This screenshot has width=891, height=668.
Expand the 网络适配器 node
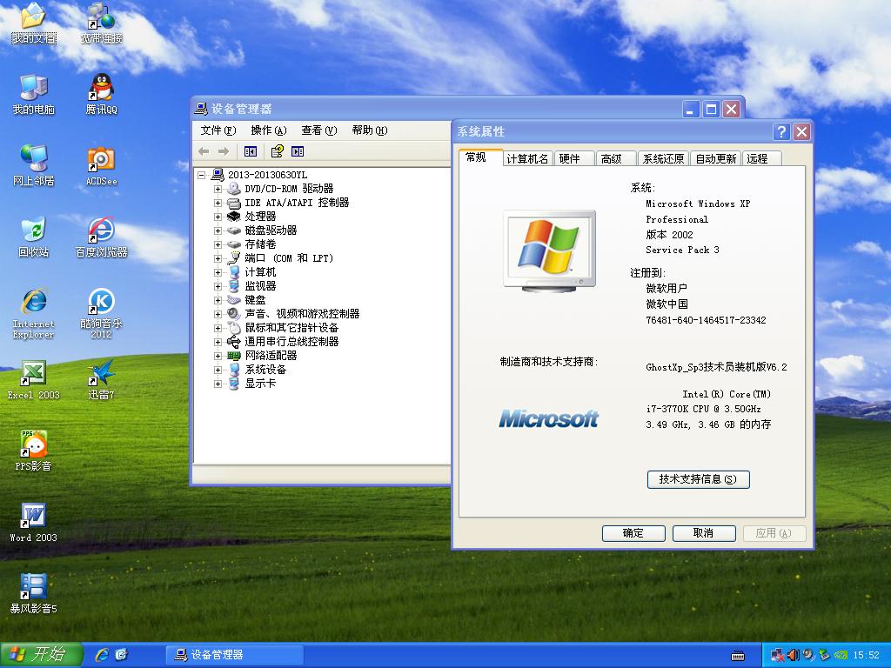[x=218, y=356]
